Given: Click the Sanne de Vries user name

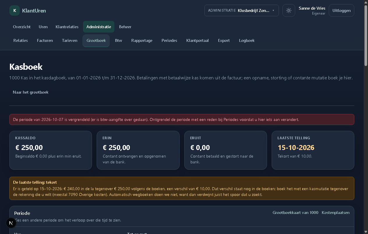Looking at the screenshot, I should pyautogui.click(x=312, y=8).
